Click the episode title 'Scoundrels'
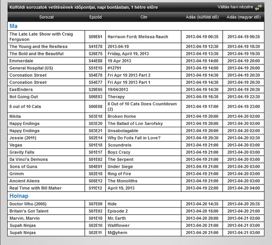 point(119,145)
